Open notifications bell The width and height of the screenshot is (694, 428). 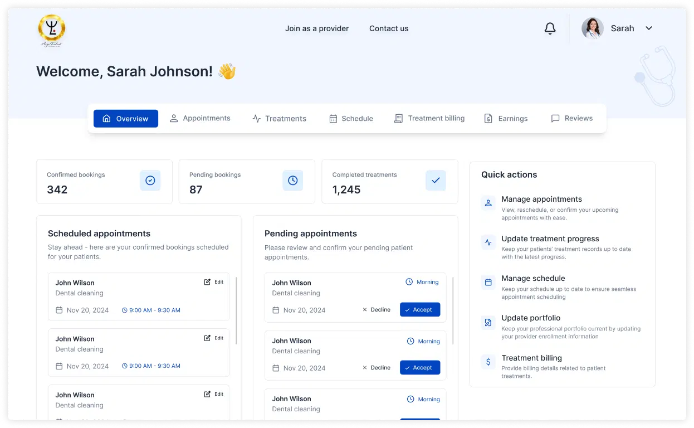pos(550,28)
